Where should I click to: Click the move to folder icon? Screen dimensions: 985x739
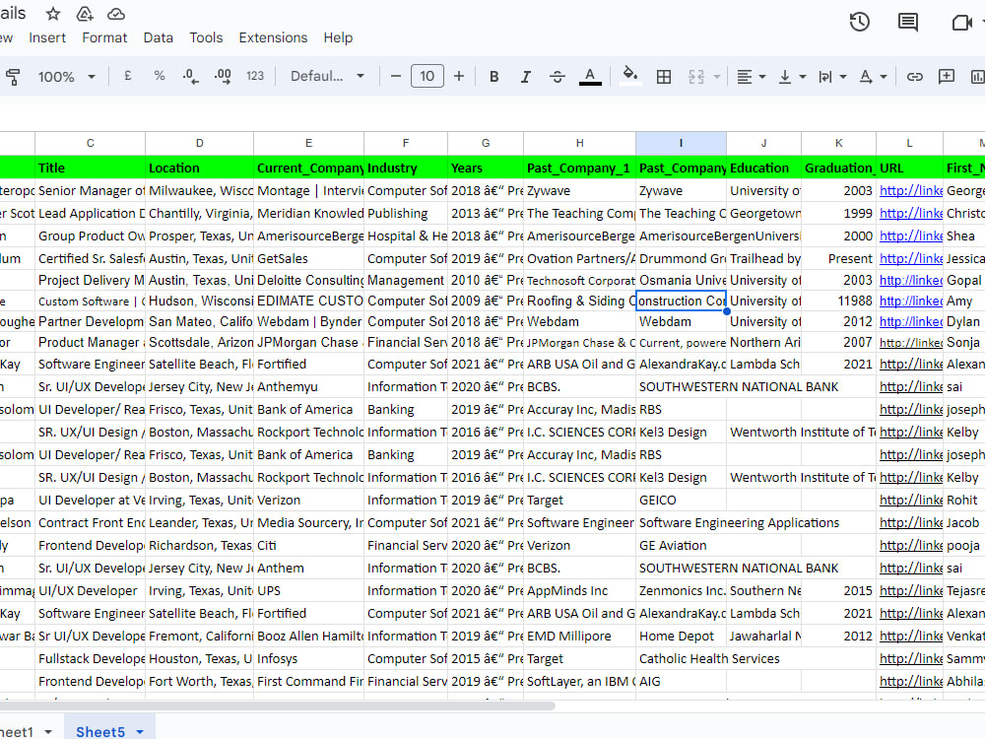[85, 14]
